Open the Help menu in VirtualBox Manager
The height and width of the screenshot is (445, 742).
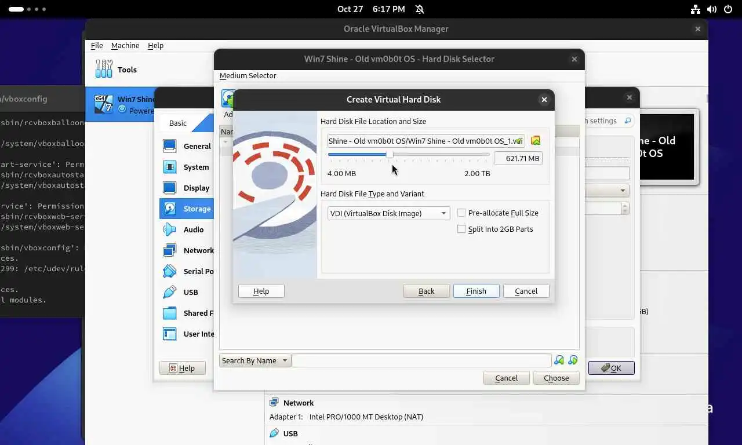coord(155,45)
